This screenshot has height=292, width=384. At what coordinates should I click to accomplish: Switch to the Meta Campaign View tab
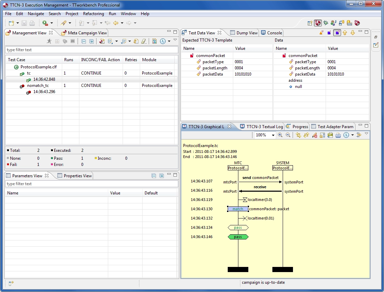(x=87, y=33)
